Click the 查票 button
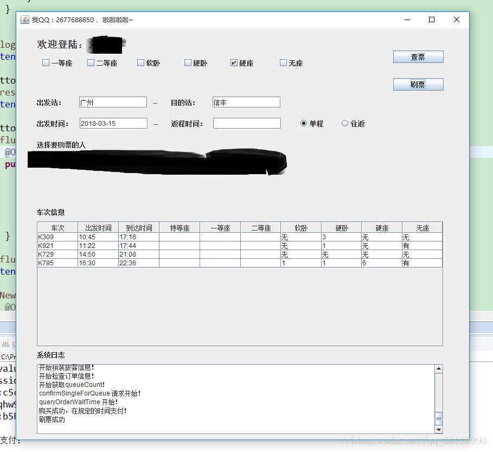This screenshot has height=452, width=493. [x=418, y=57]
